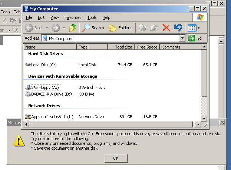
Task: Click the red Delete icon
Action: 166,28
